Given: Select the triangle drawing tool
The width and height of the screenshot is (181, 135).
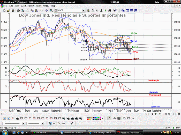Looking at the screenshot, I should click(x=133, y=118).
